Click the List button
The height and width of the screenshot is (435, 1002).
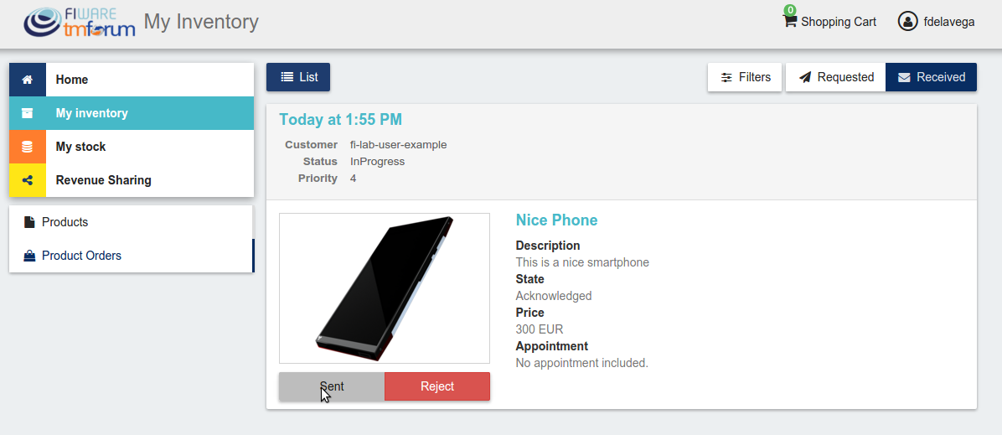(x=298, y=77)
